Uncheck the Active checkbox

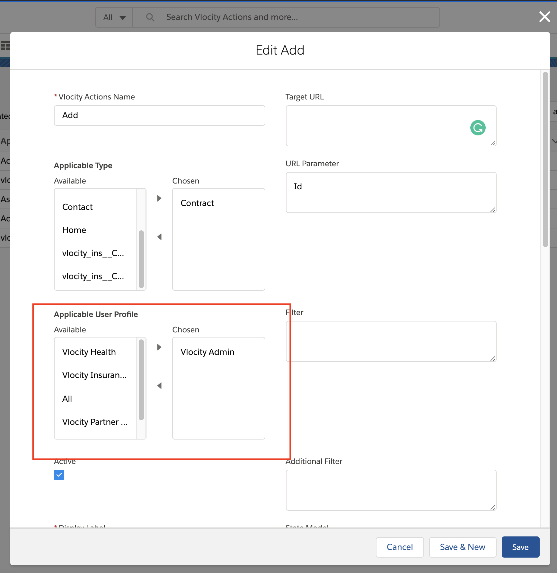(x=59, y=475)
